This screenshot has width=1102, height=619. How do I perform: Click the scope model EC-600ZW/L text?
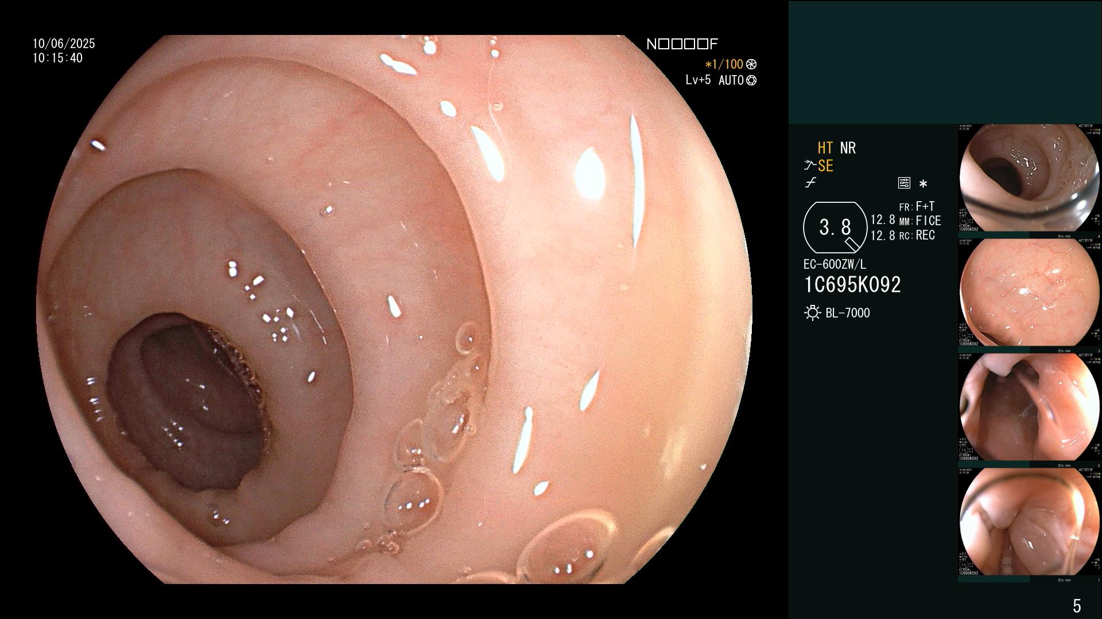[835, 264]
